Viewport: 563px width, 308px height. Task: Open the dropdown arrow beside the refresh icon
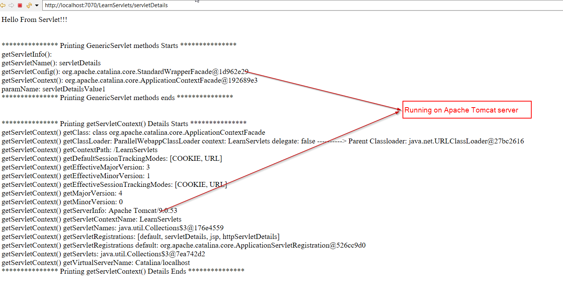37,5
